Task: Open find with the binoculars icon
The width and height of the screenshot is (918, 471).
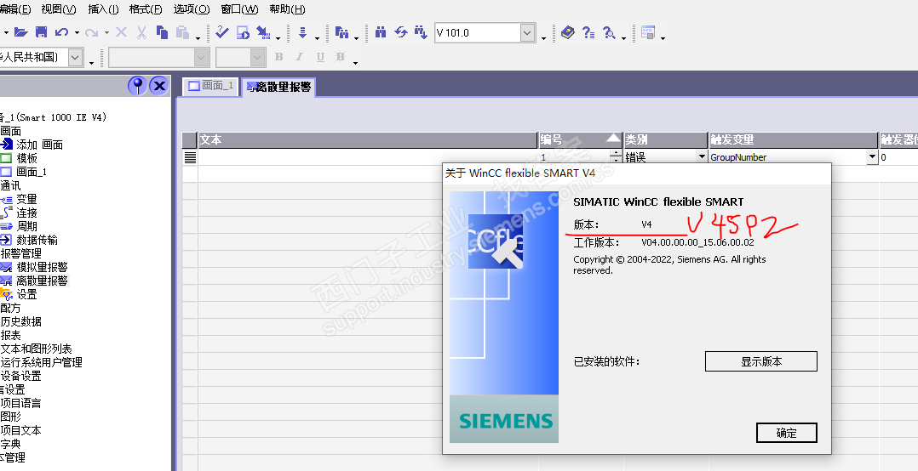Action: pyautogui.click(x=381, y=32)
